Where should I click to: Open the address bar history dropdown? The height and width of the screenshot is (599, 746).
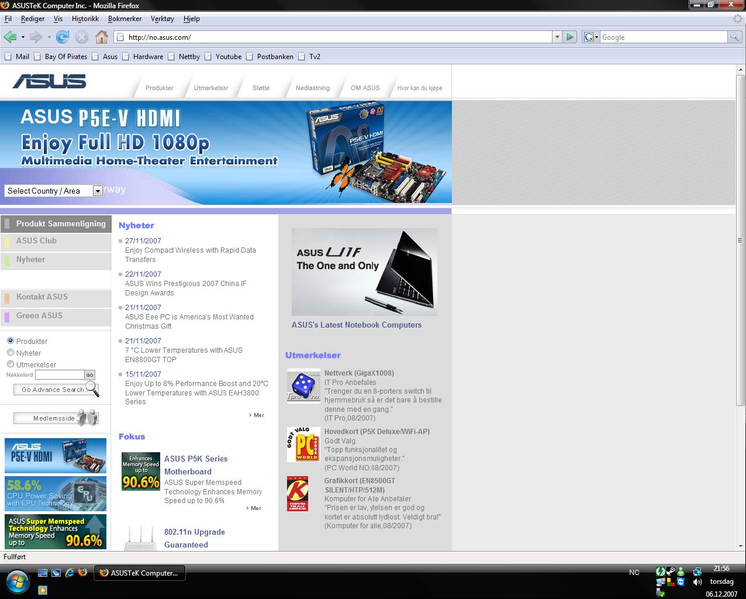click(x=557, y=37)
